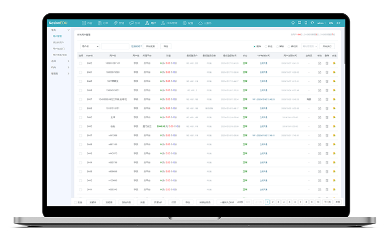Click the desktop monitor icon in header
This screenshot has width=389, height=233.
[x=299, y=23]
